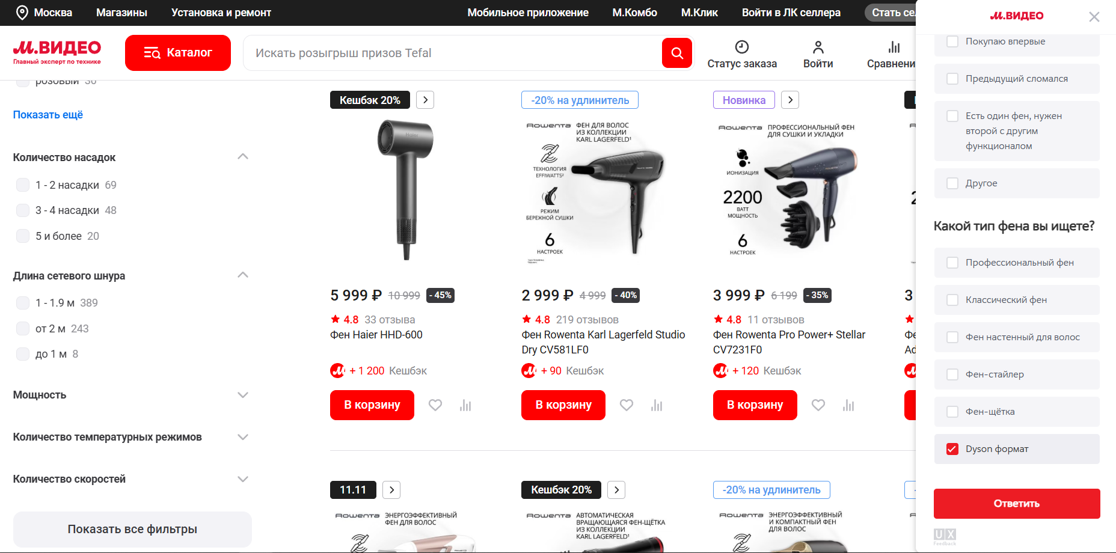
Task: Click the Показать ещё link
Action: tap(48, 115)
